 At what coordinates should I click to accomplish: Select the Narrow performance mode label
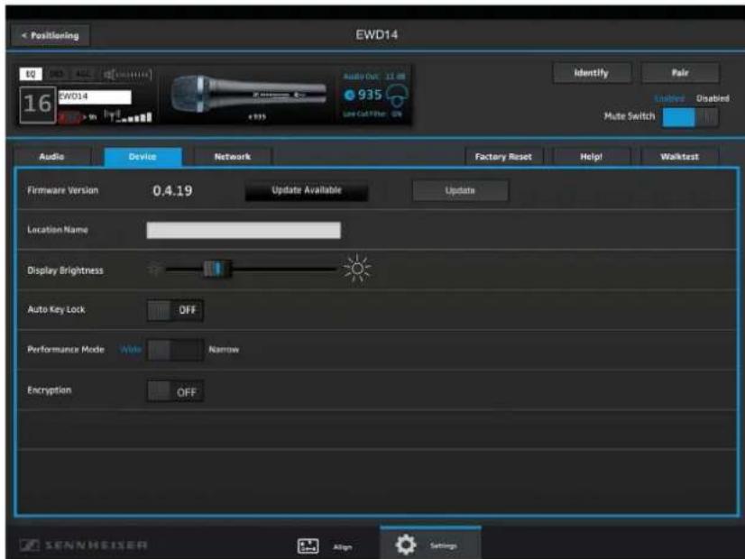coord(224,350)
